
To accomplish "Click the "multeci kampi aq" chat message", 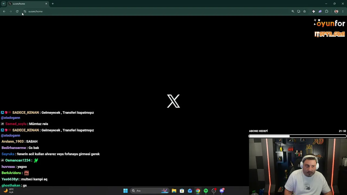I will click(x=34, y=179).
